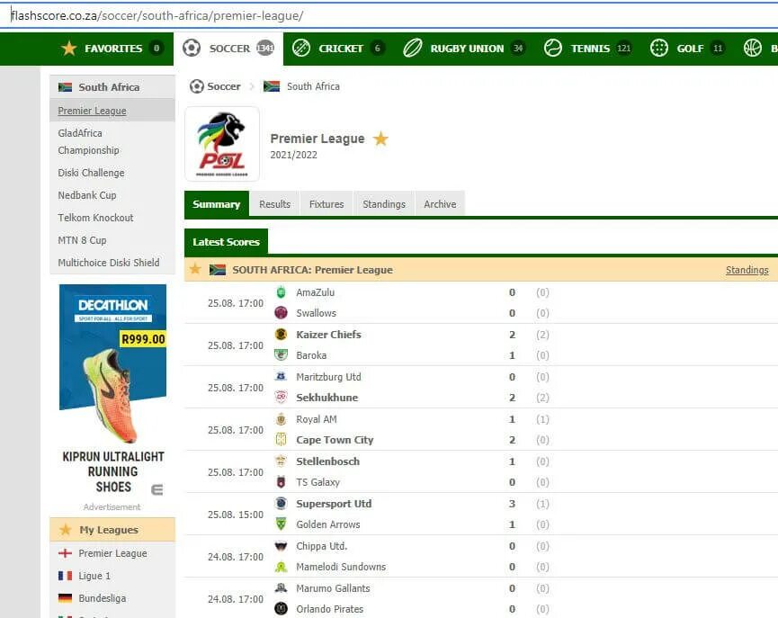Click the Supersport Utd team crest
778x618 pixels.
click(281, 504)
